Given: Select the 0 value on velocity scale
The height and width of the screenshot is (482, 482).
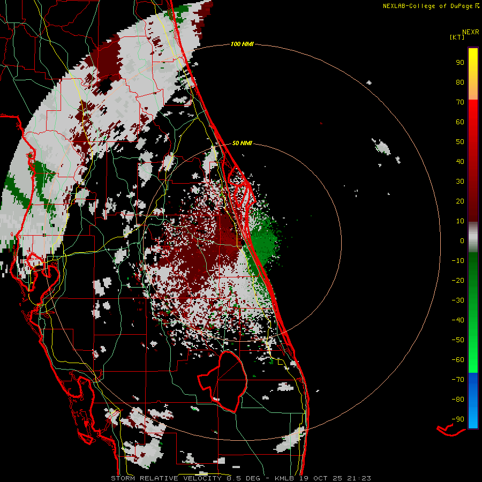Looking at the screenshot, I should [462, 241].
